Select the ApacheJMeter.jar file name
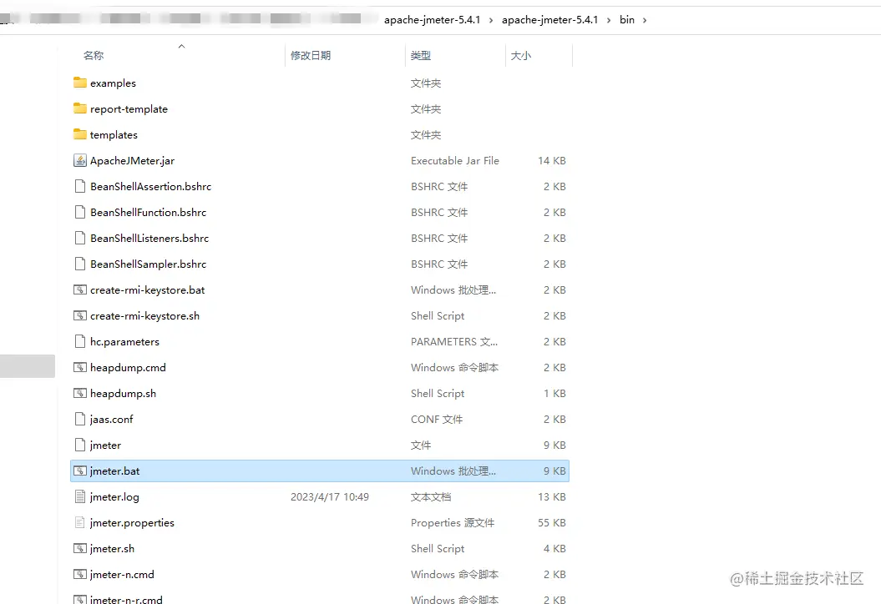881x604 pixels. coord(132,160)
